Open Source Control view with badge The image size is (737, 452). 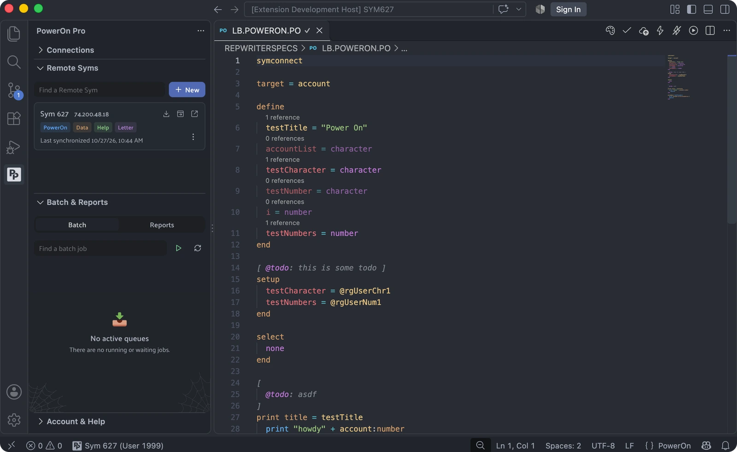[14, 90]
